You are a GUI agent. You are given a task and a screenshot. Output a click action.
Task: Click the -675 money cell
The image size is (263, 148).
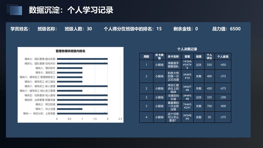coord(223,88)
